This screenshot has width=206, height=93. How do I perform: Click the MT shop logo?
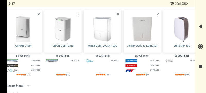[130, 70]
